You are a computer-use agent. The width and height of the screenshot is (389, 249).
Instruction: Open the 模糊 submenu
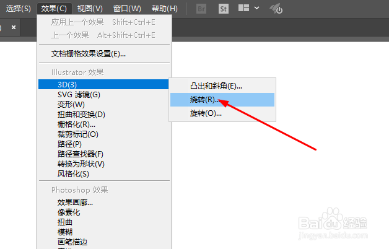coord(103,232)
